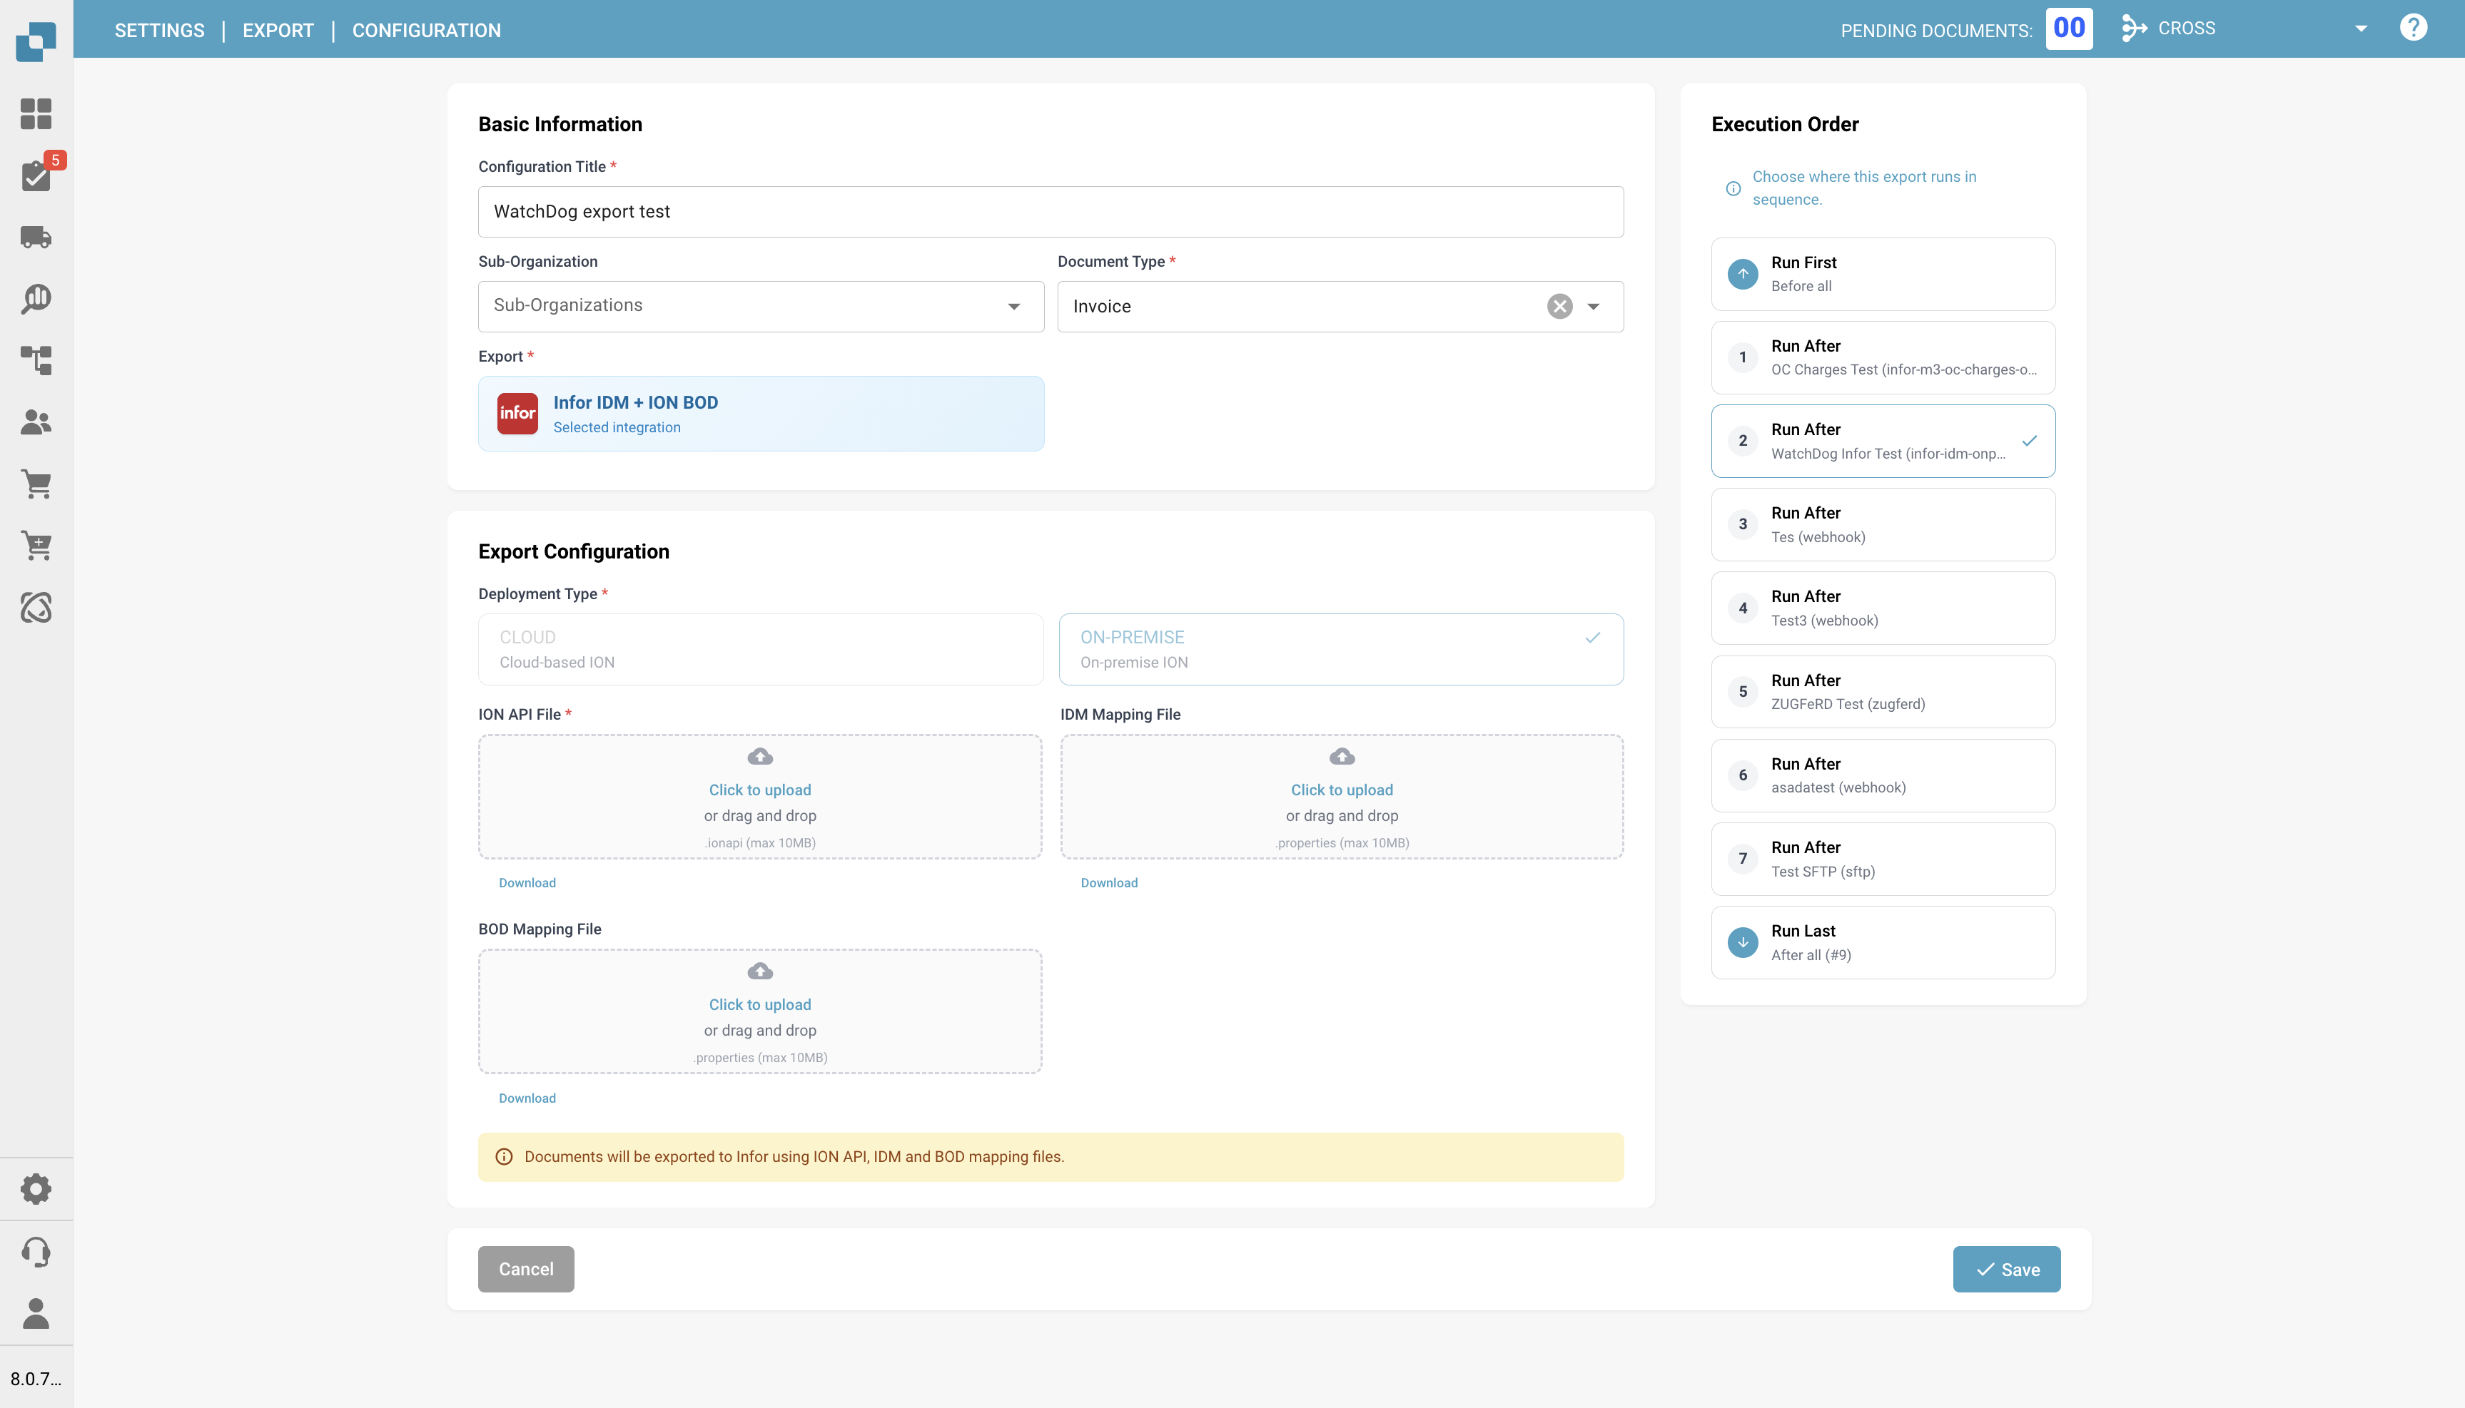This screenshot has height=1408, width=2465.
Task: Open the dashboard grid icon in sidebar
Action: [x=36, y=114]
